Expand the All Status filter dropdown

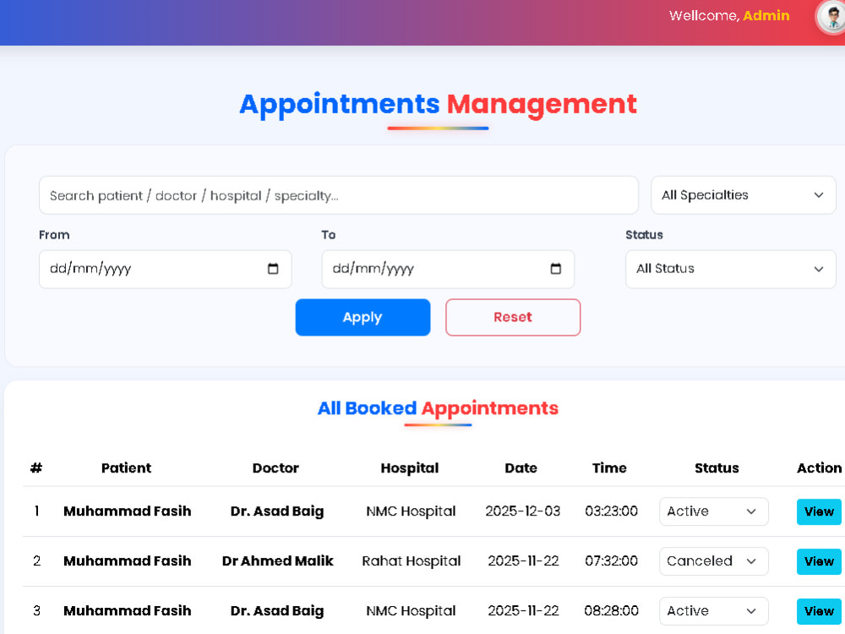click(730, 269)
